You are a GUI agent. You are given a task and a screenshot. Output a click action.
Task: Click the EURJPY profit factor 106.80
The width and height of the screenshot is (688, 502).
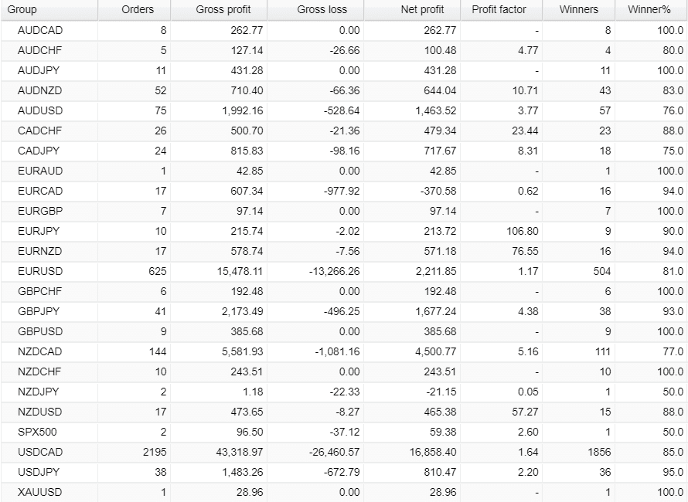[521, 232]
